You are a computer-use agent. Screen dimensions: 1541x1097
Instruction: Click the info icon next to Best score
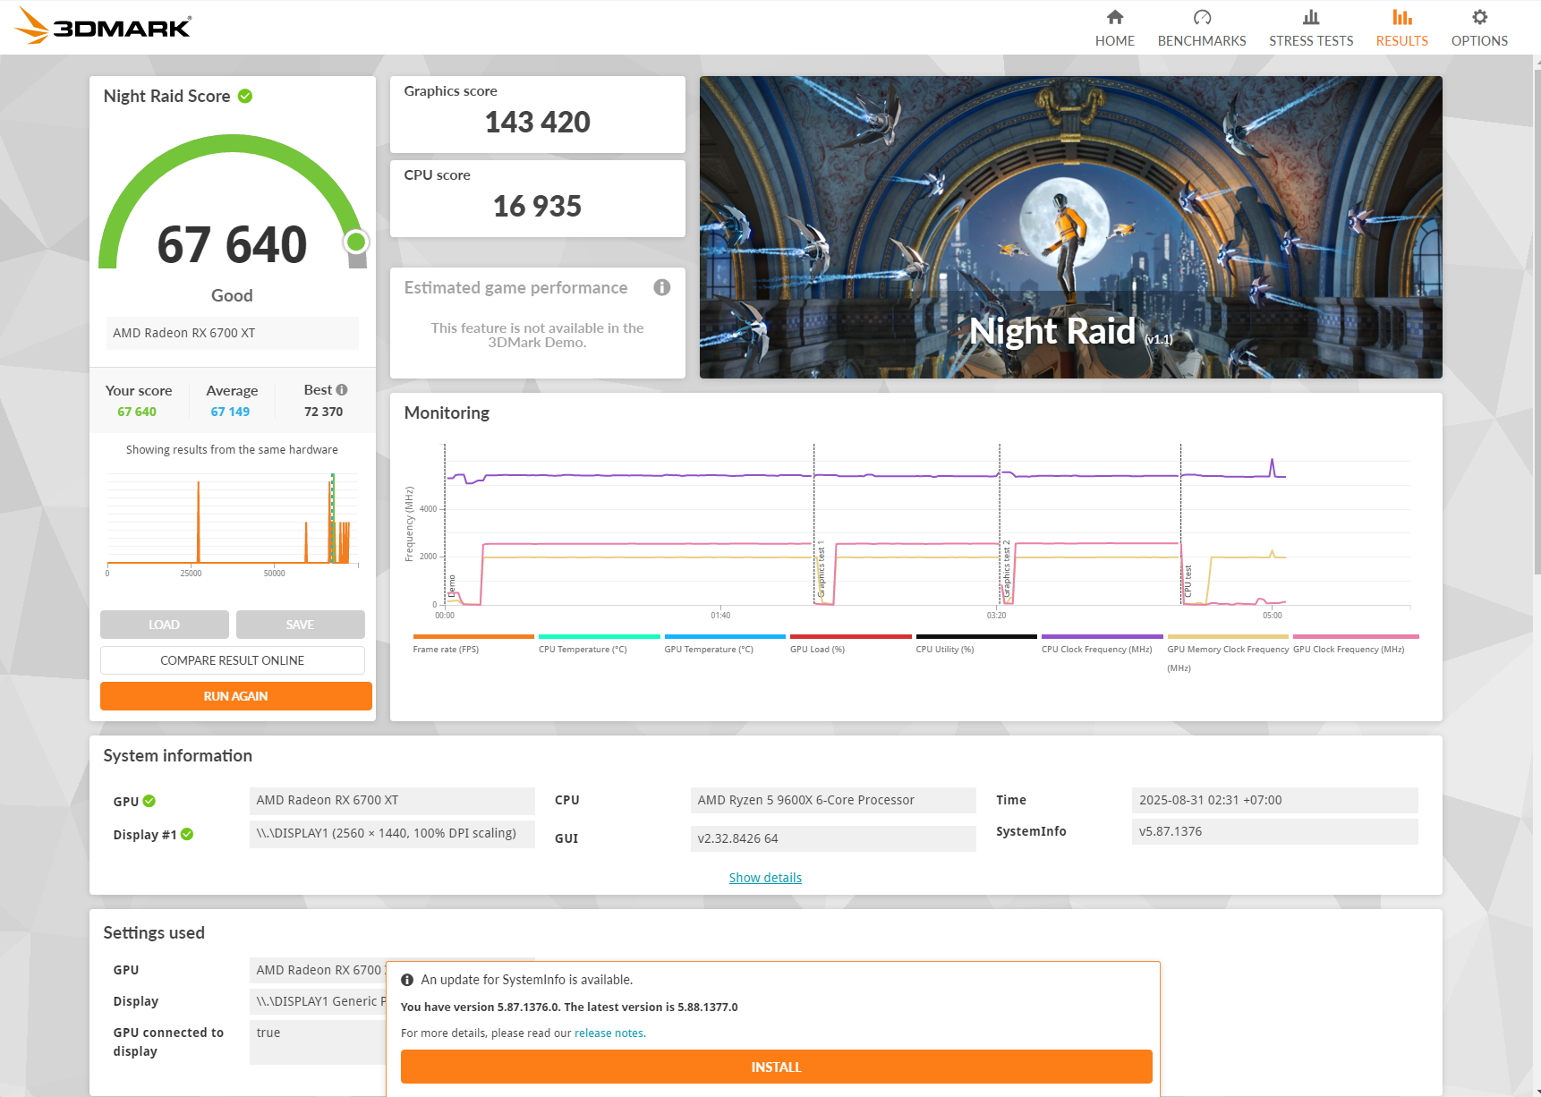[x=342, y=390]
